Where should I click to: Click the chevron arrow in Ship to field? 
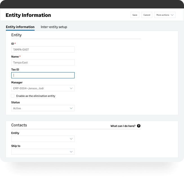coord(71,152)
